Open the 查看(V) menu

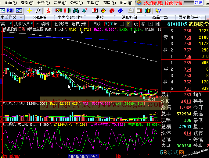pos(27,3)
